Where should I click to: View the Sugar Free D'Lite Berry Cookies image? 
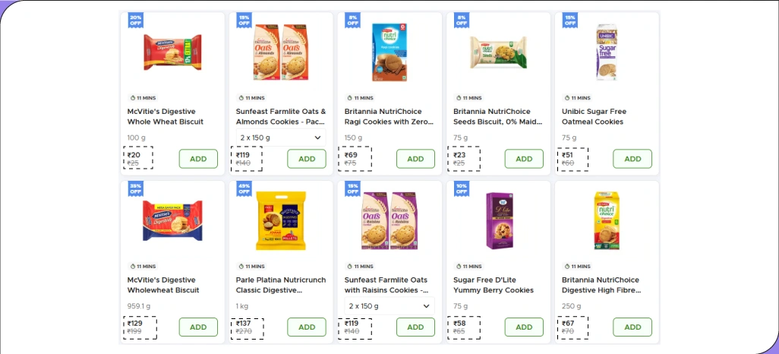[x=498, y=220]
